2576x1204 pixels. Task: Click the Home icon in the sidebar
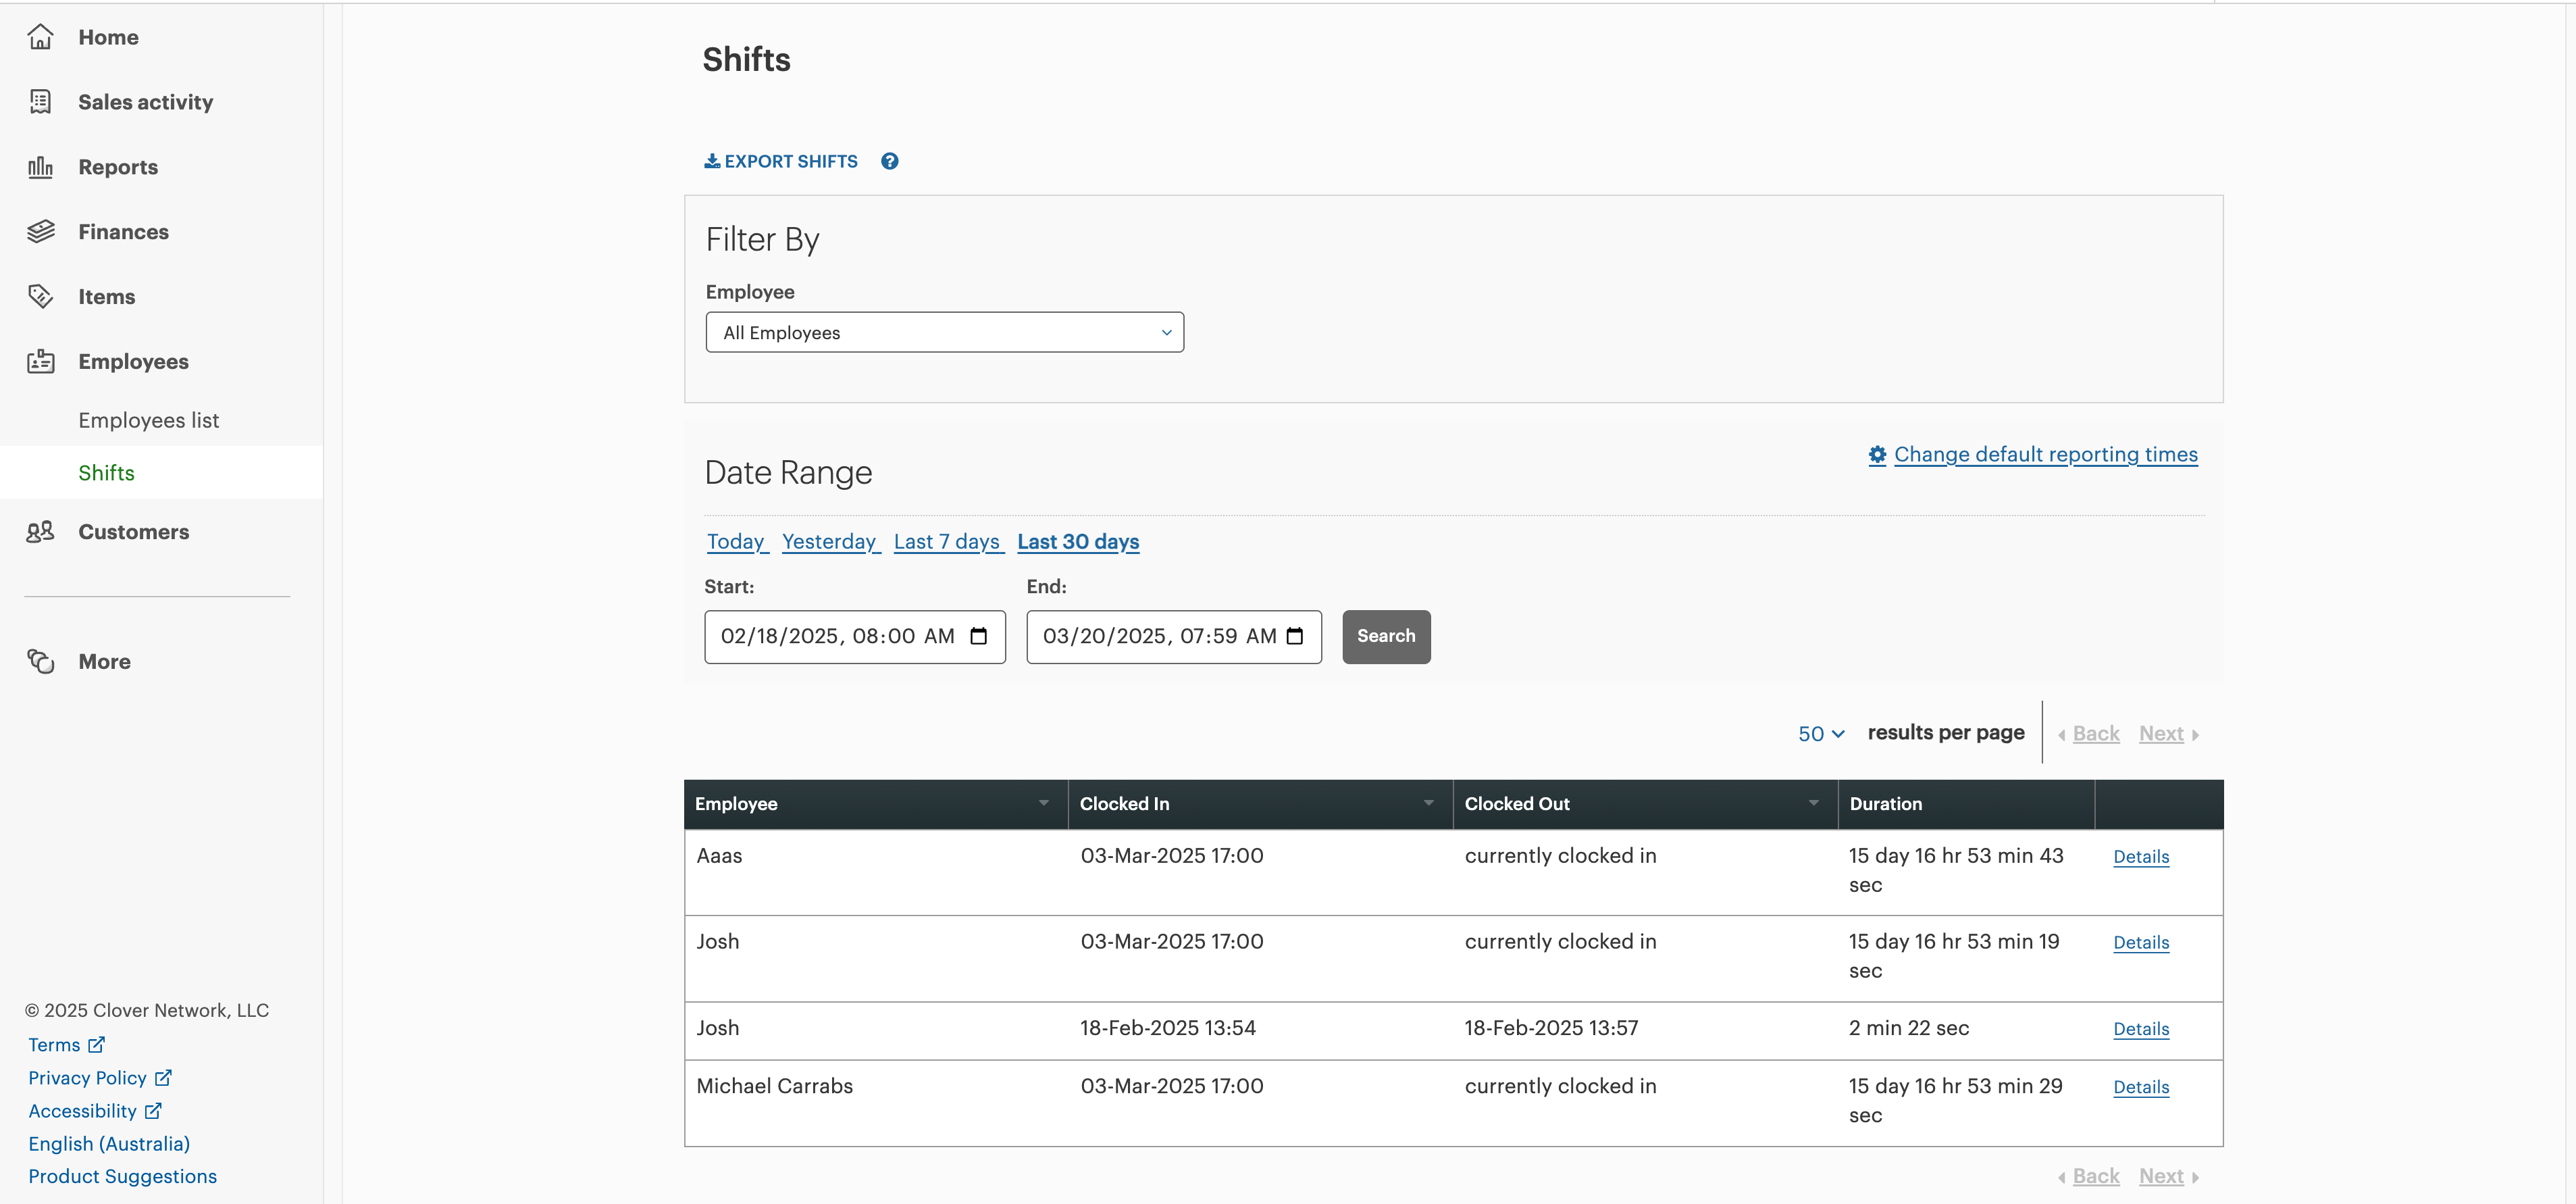40,37
